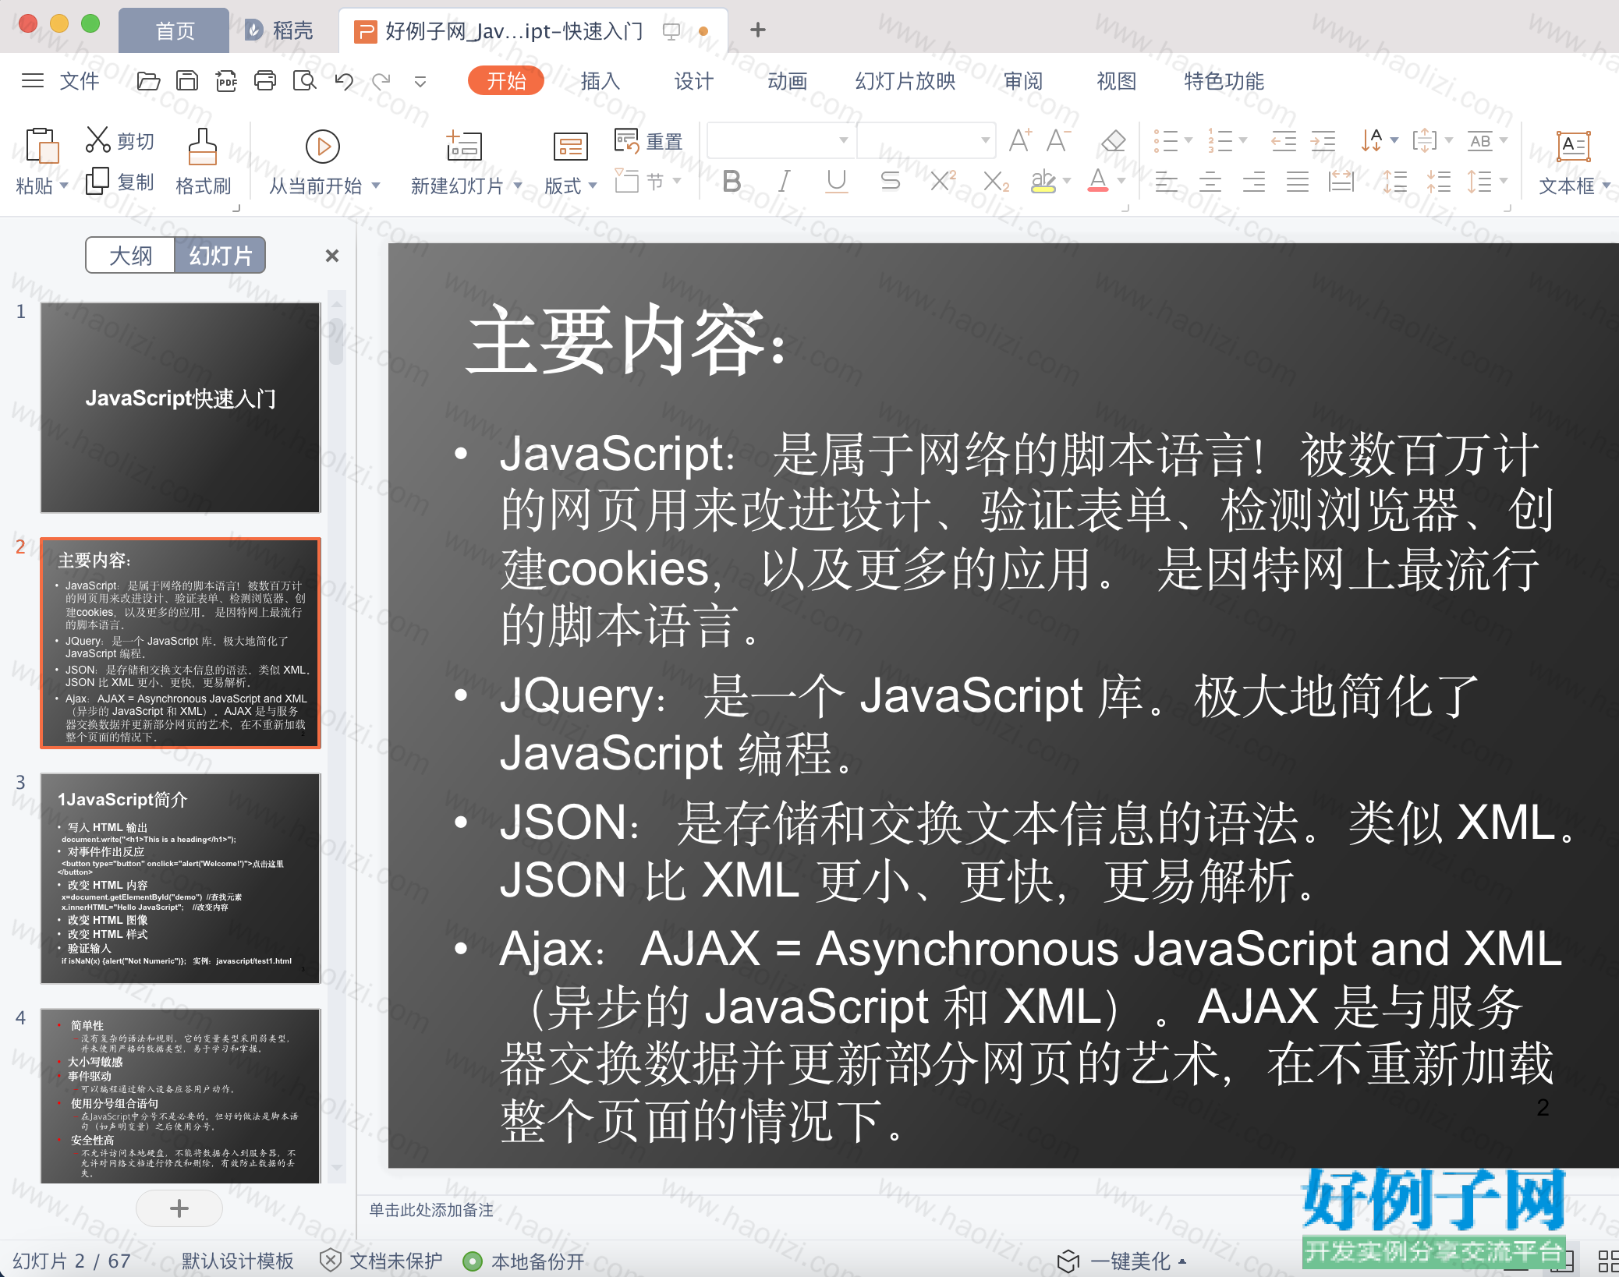The image size is (1619, 1277).
Task: Expand the Paste dropdown arrow
Action: 64,186
